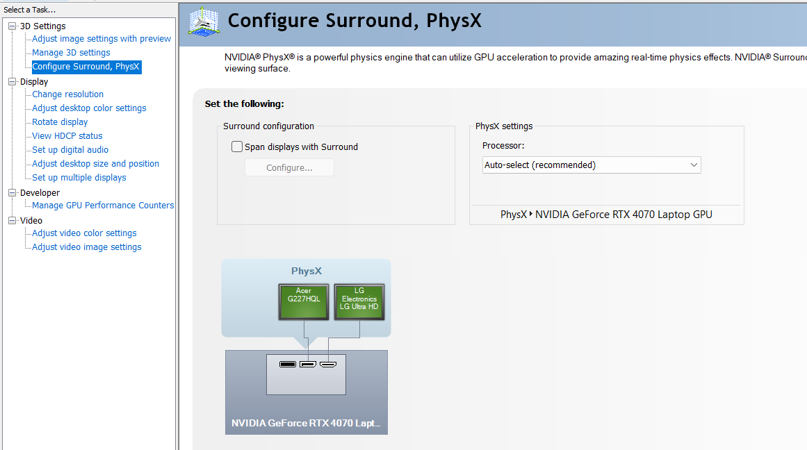807x450 pixels.
Task: Click the disabled Configure... button
Action: pos(289,167)
